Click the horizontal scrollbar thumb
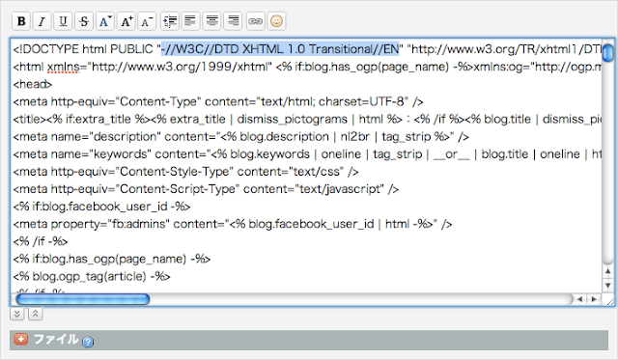This screenshot has height=360, width=618. pos(83,299)
